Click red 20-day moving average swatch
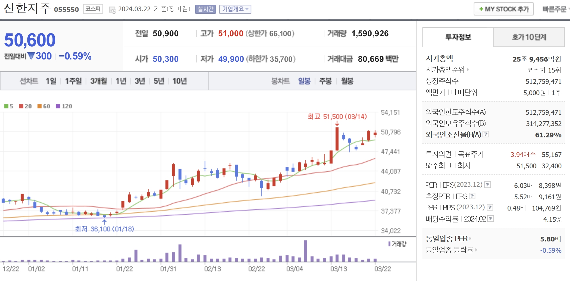Viewport: 570px width, 281px height. coord(21,106)
